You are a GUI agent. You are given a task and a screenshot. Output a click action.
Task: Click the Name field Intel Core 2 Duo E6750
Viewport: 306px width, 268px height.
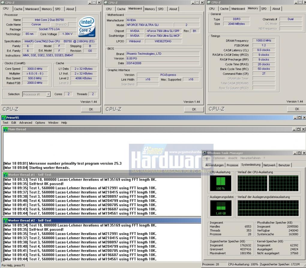pos(49,20)
